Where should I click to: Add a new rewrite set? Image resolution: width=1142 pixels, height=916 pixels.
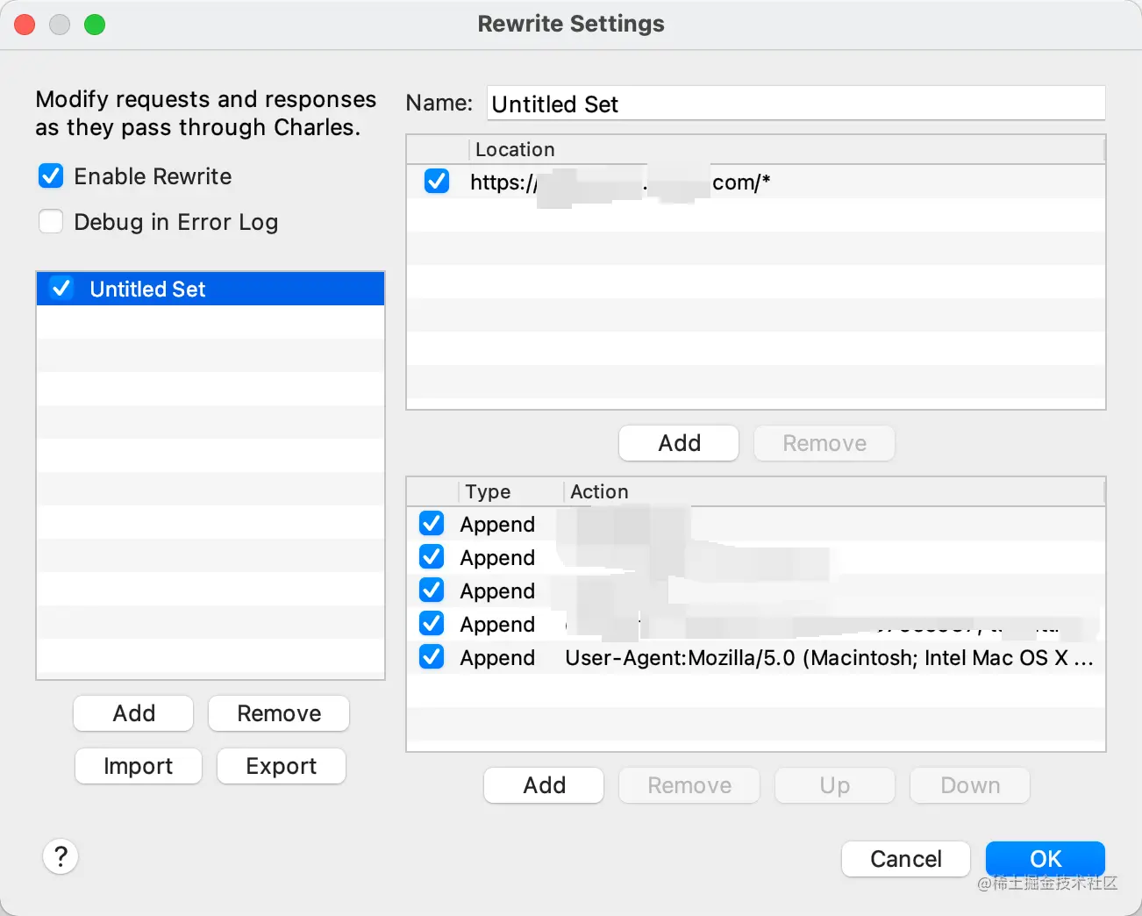133,713
